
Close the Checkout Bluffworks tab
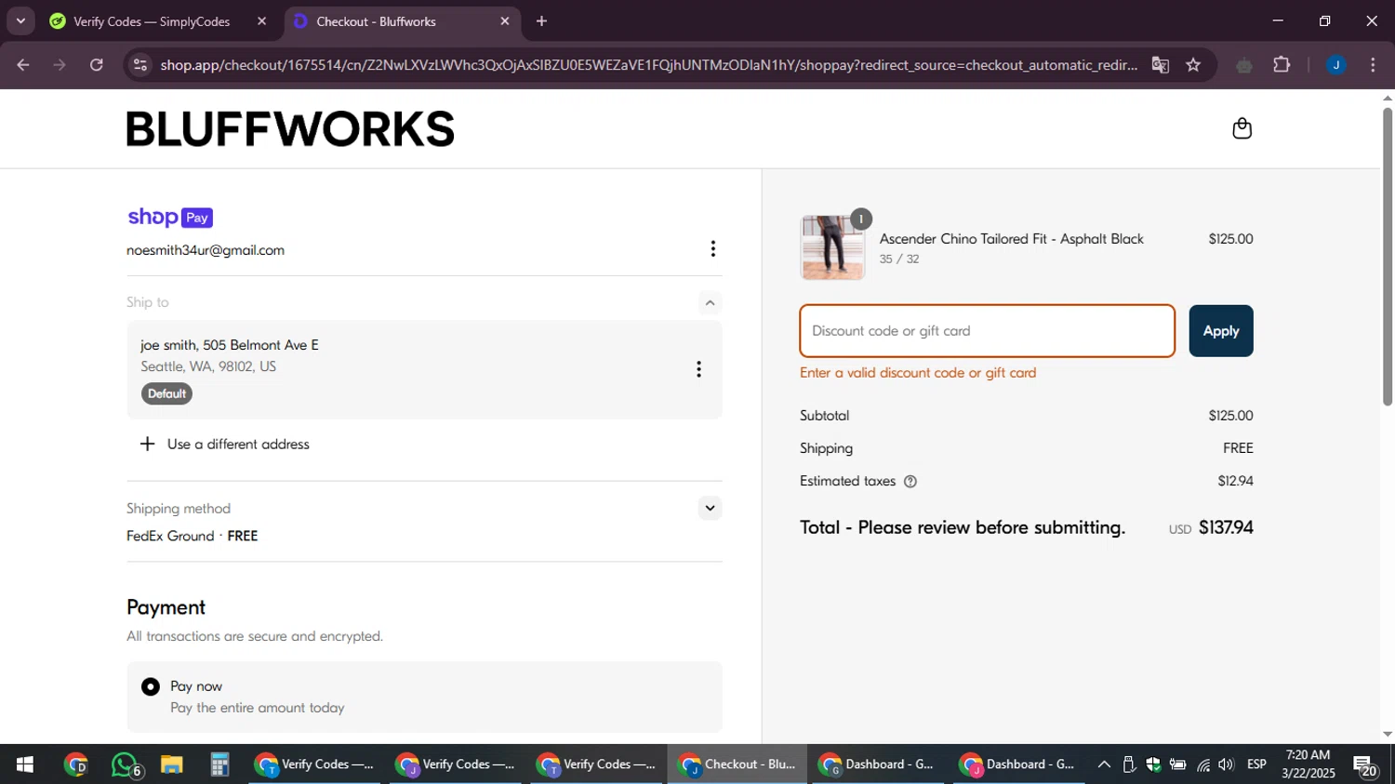pyautogui.click(x=504, y=21)
